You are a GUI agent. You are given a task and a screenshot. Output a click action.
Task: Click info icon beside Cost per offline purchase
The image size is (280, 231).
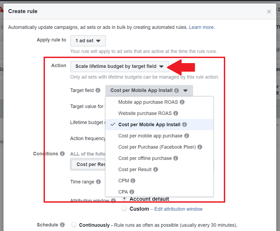click(x=176, y=158)
